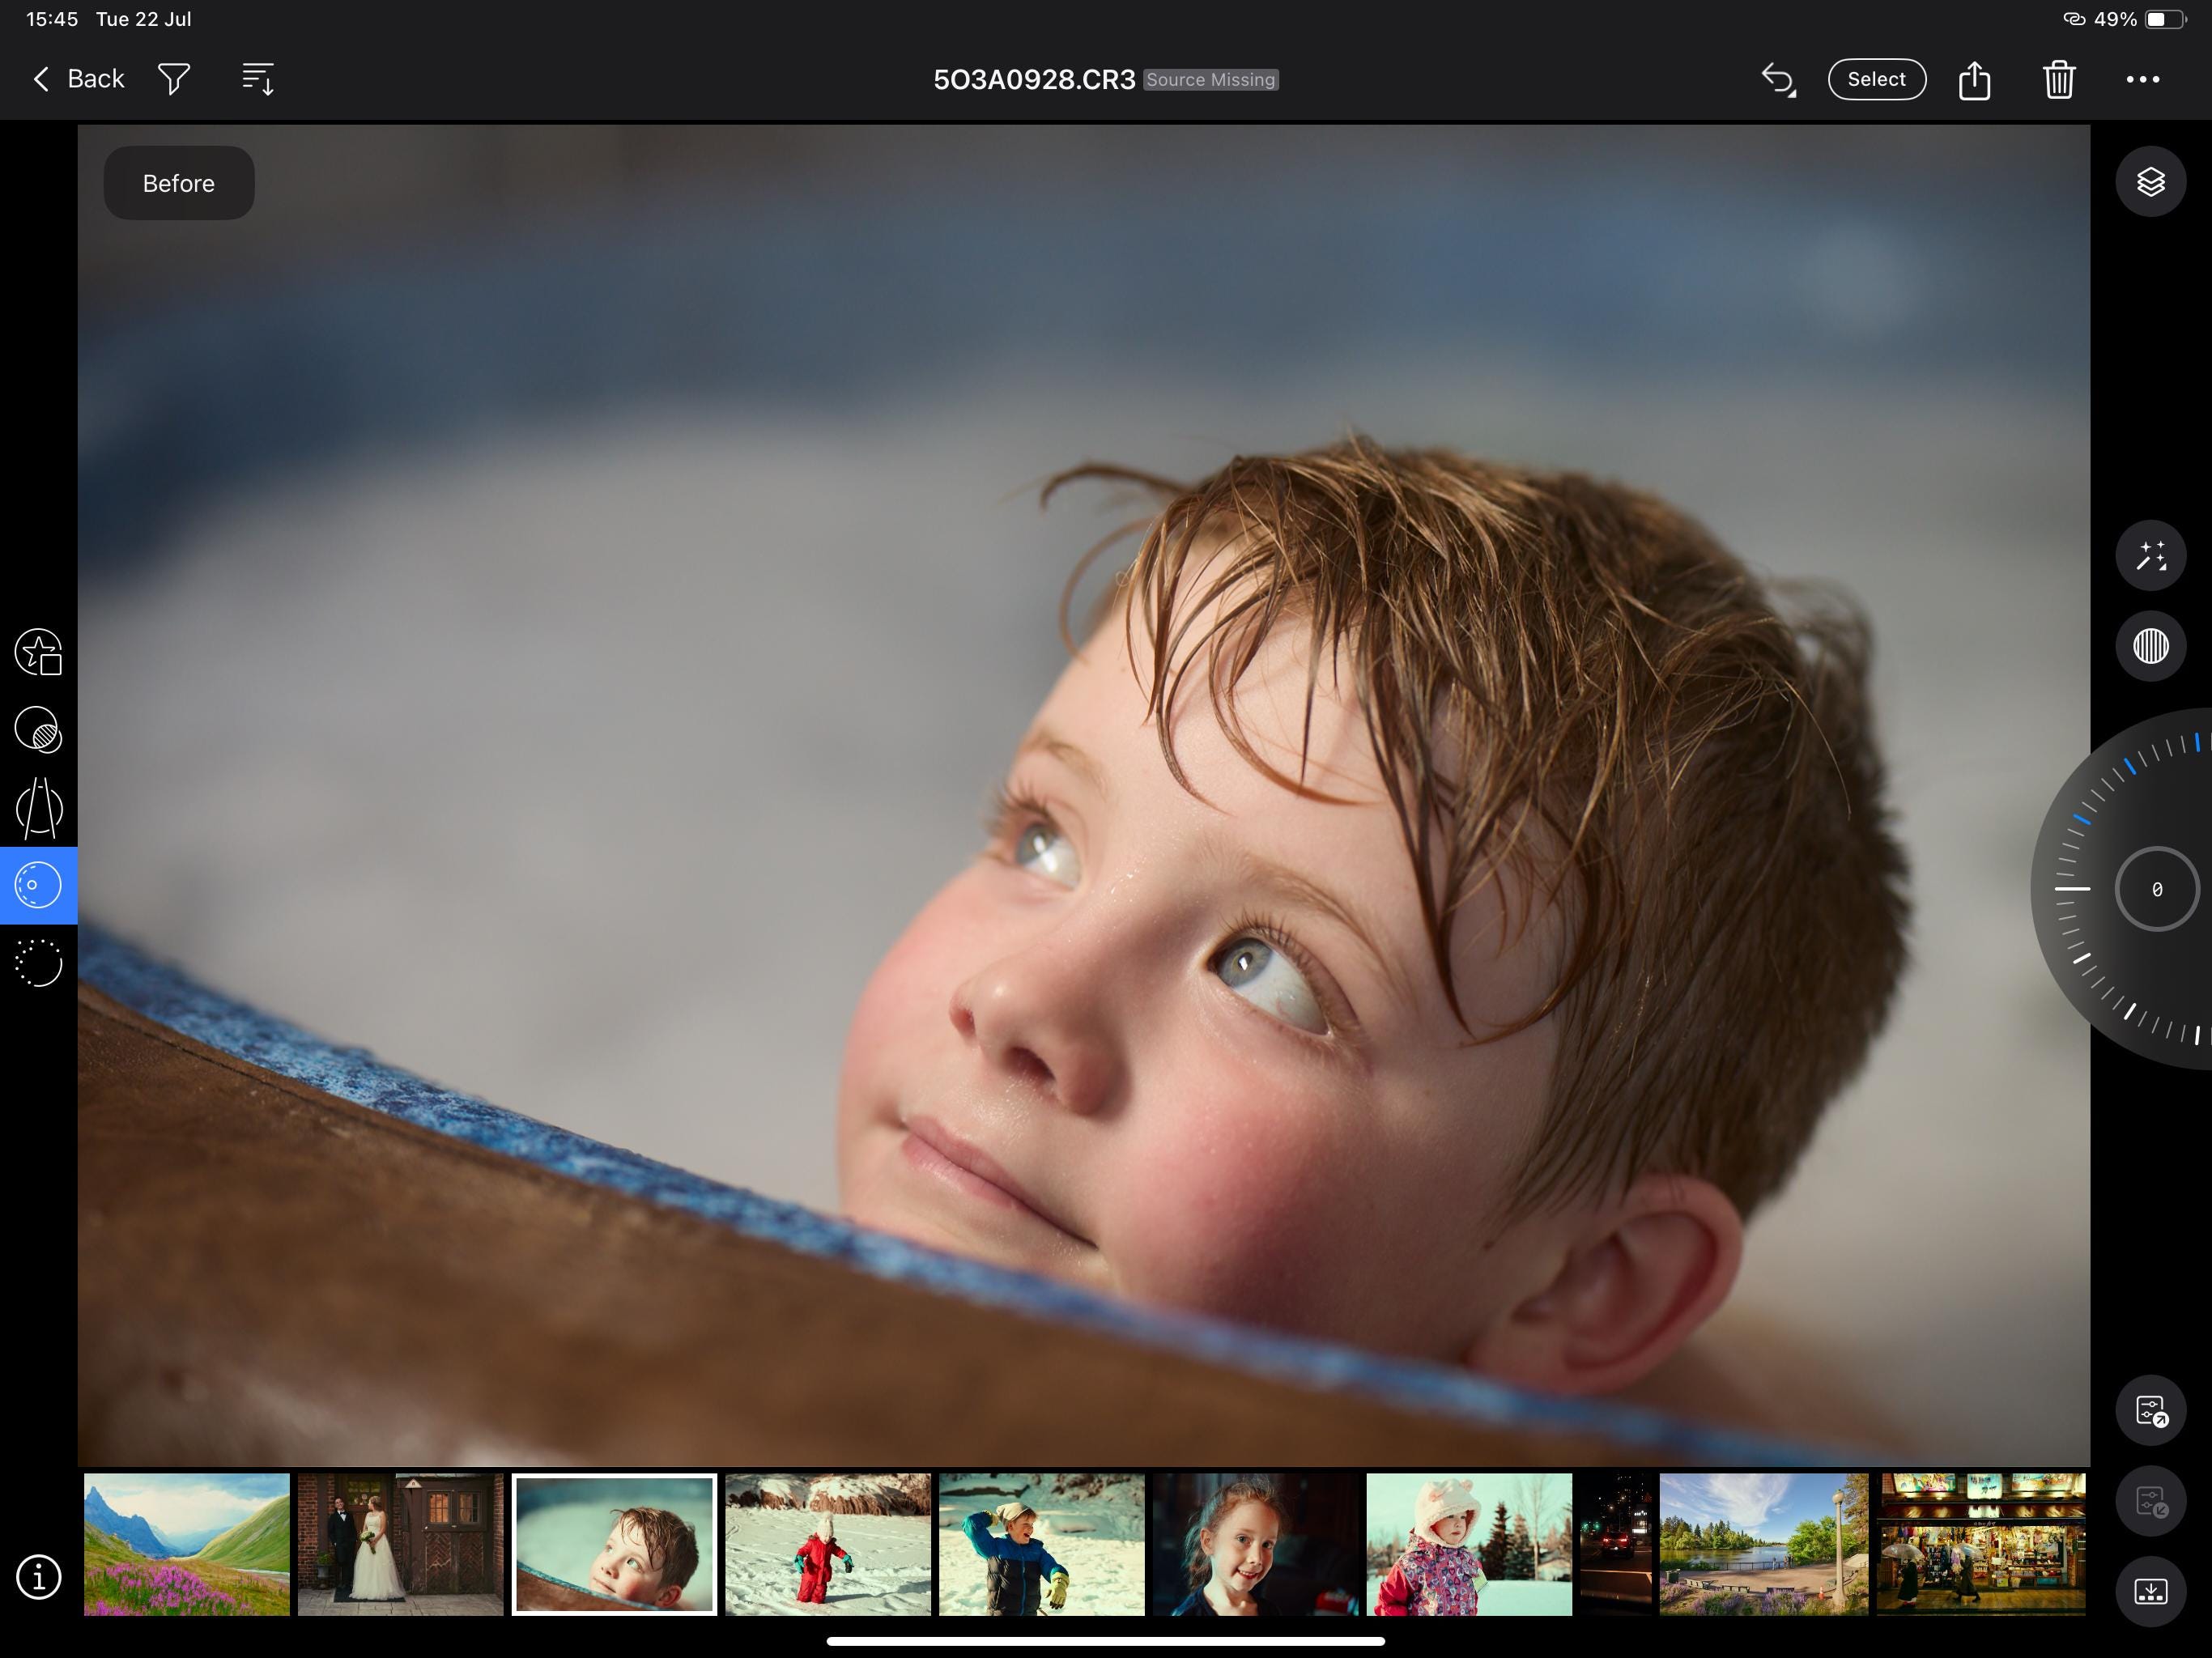This screenshot has height=1658, width=2212.
Task: Open the smiling red-haired girl thumbnail
Action: (1256, 1544)
